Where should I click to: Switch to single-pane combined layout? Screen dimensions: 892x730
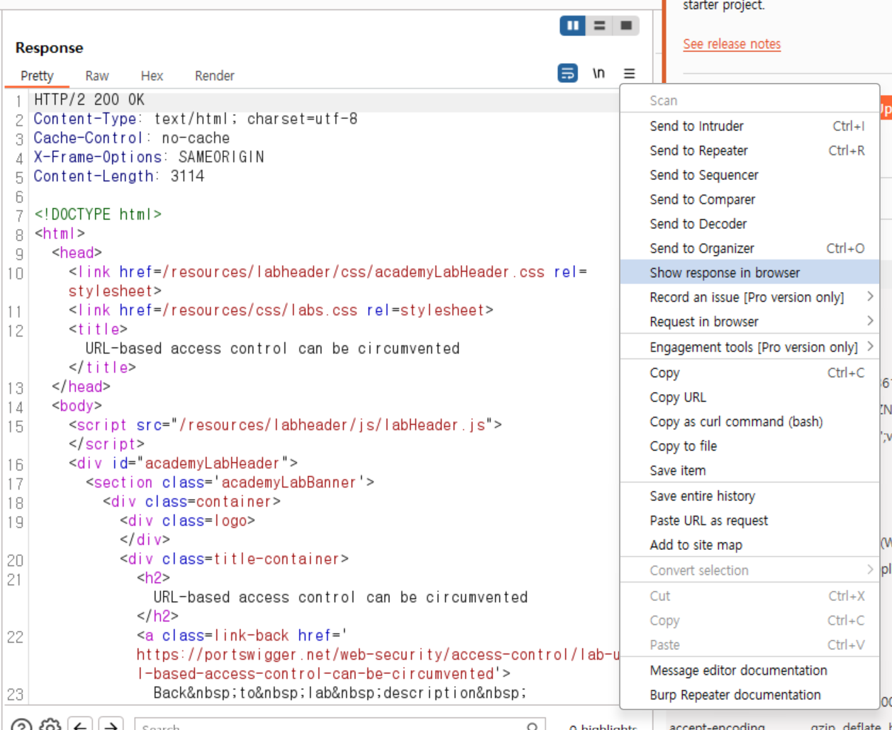[x=626, y=26]
